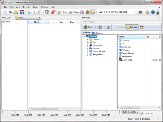The height and width of the screenshot is (122, 163).
Task: Open the Extras menu
Action: (x=36, y=7)
